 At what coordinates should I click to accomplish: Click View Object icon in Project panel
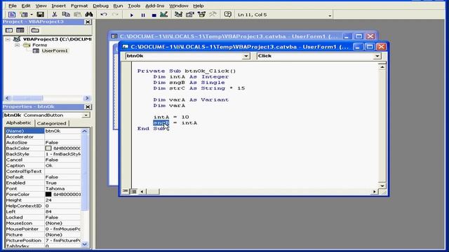20,30
